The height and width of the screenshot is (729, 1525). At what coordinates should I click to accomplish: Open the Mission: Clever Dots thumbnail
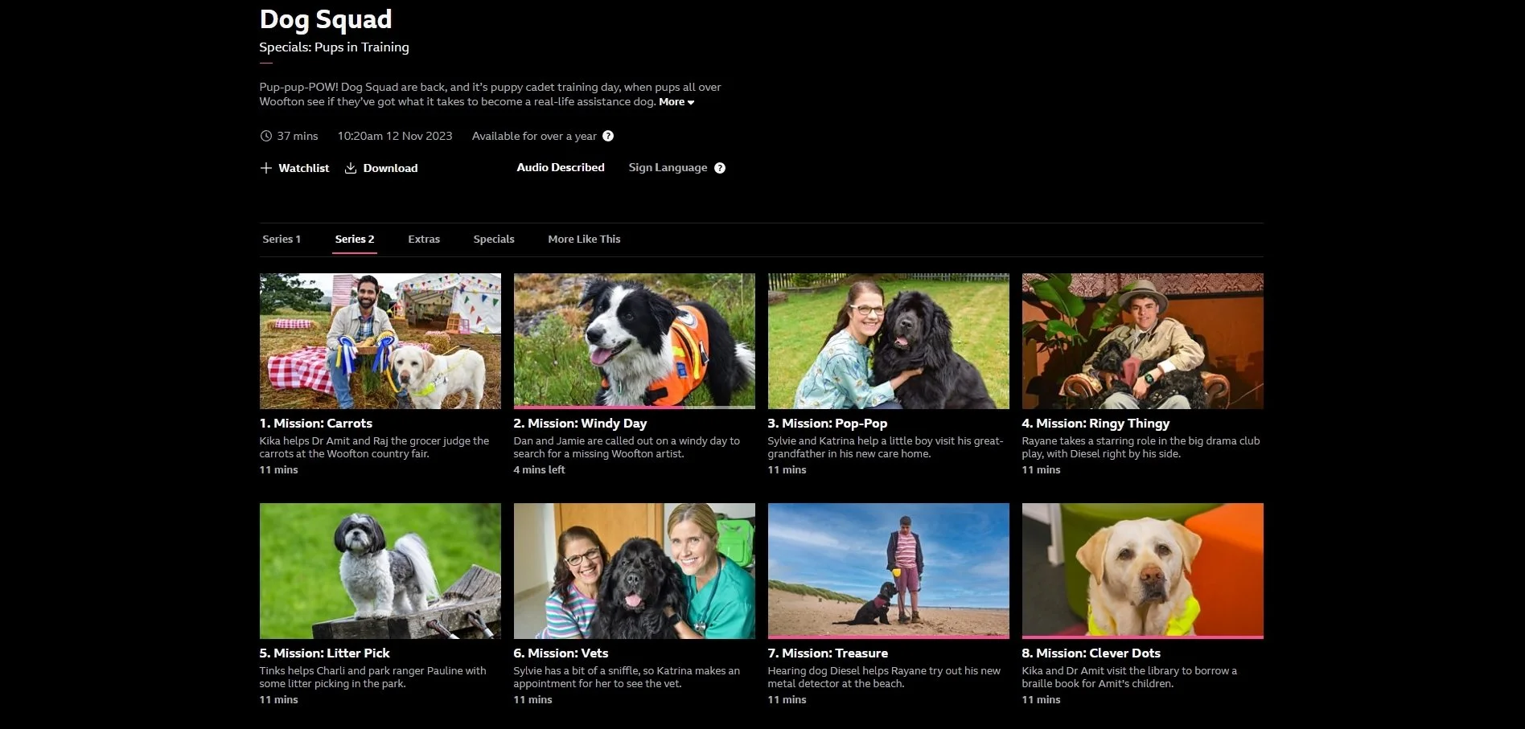tap(1143, 571)
